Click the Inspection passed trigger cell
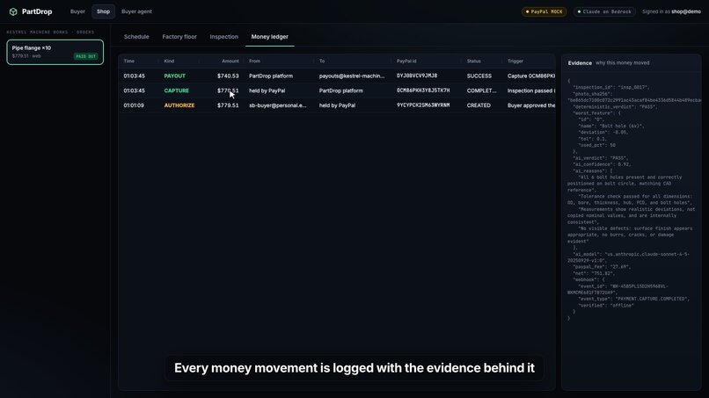The width and height of the screenshot is (709, 398). coord(531,90)
